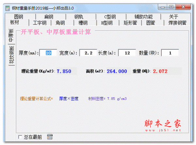Enable the 总在最前 always-on-top checkbox
The width and height of the screenshot is (196, 145).
(x=20, y=137)
